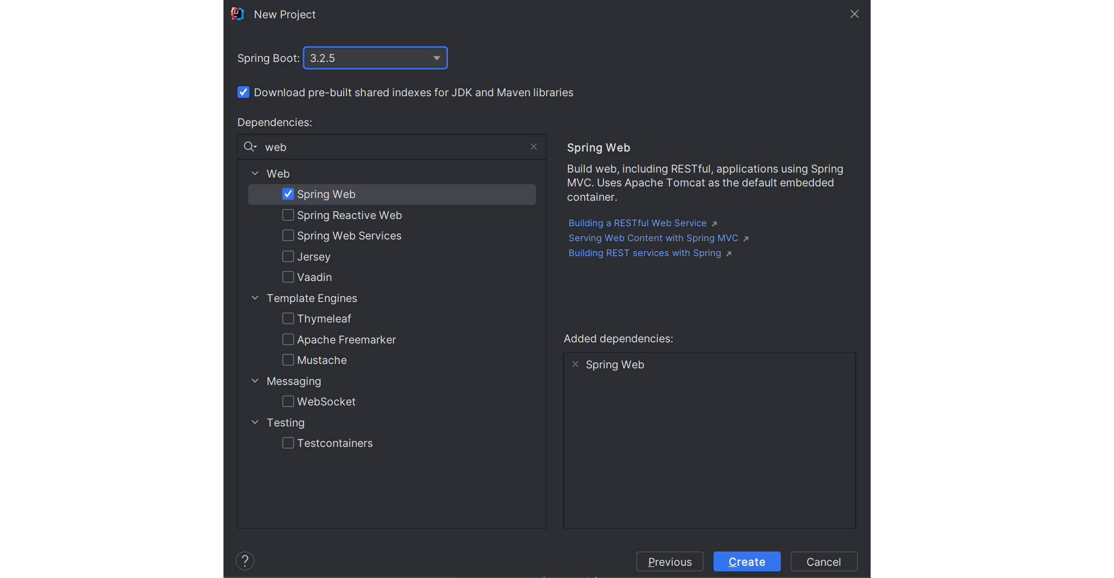
Task: Select the Web category label
Action: [278, 174]
